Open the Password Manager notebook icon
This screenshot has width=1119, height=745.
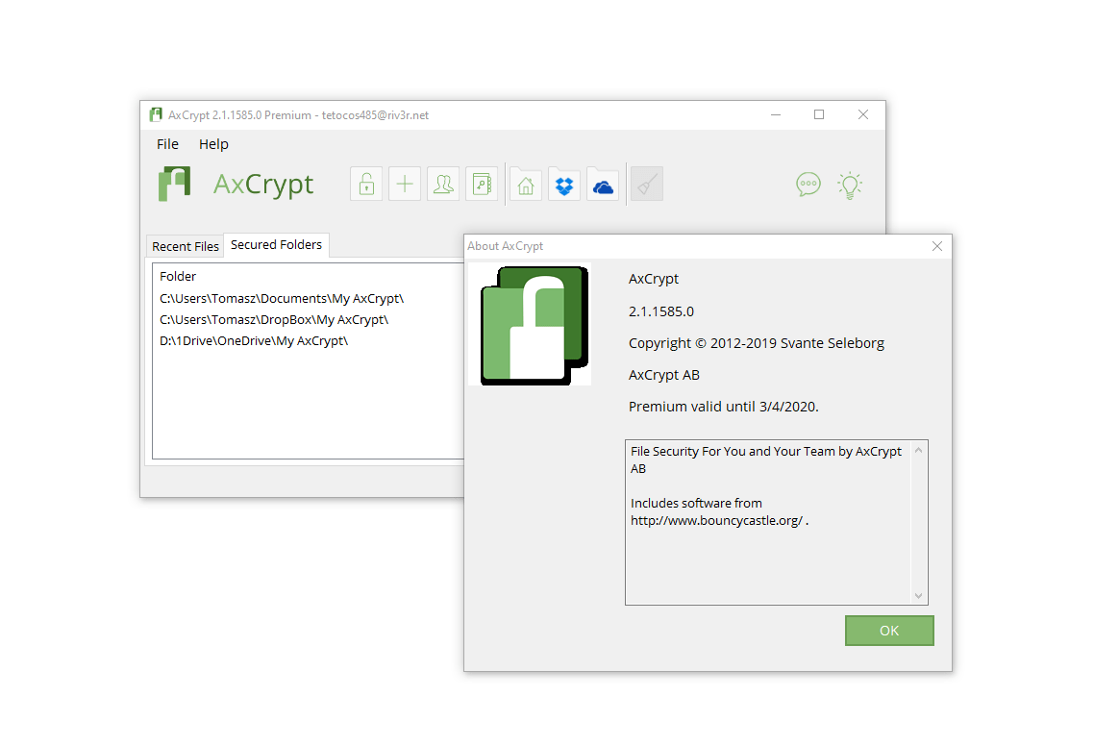tap(482, 184)
